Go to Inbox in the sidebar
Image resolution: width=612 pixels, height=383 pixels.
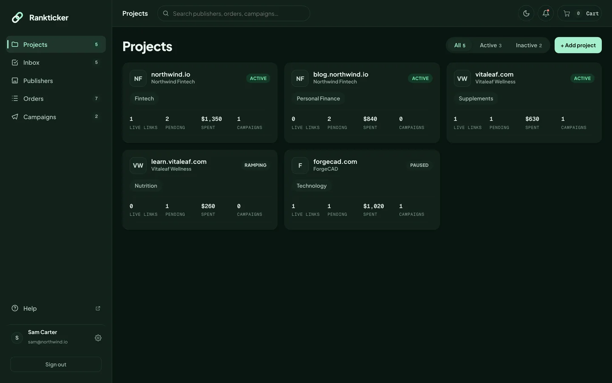pyautogui.click(x=56, y=63)
